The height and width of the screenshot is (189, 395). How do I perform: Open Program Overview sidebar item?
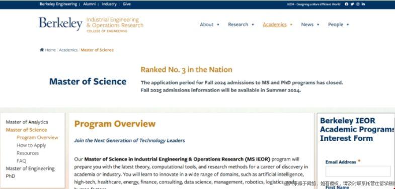point(37,137)
